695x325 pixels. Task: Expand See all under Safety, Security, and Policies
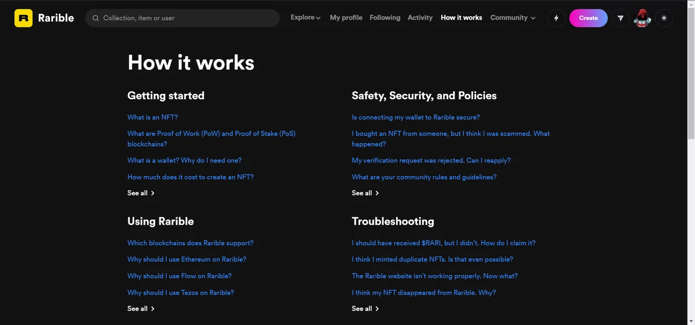(x=365, y=193)
